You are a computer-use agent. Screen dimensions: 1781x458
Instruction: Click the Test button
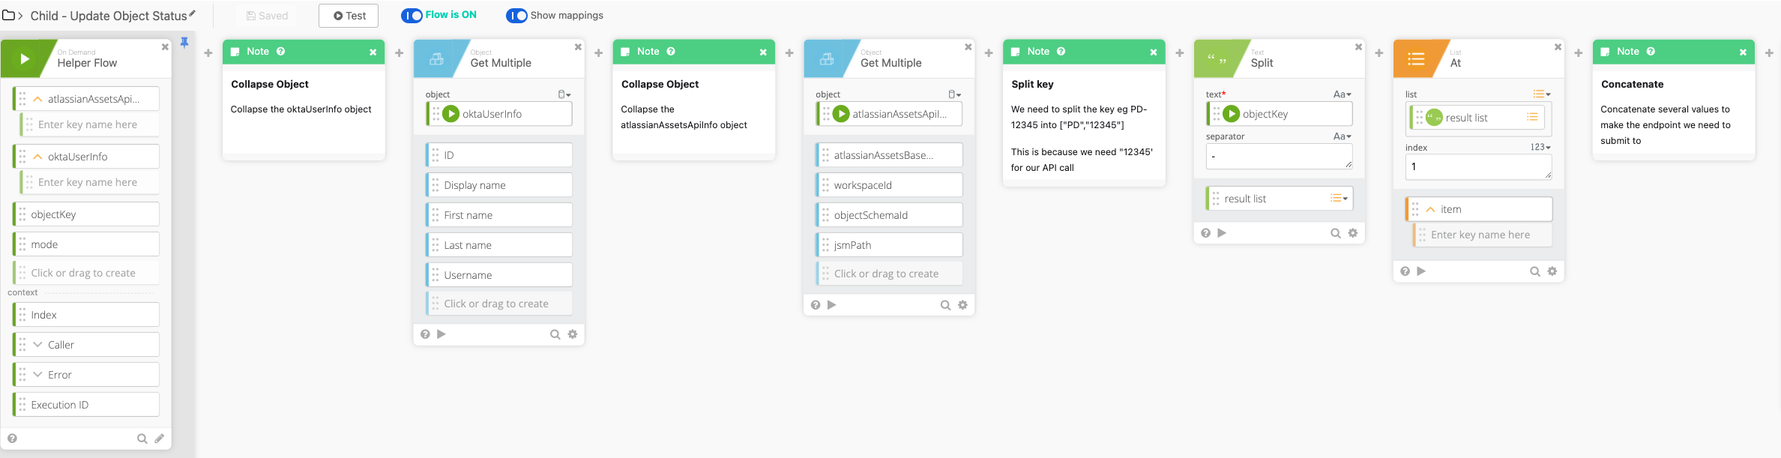pos(349,16)
